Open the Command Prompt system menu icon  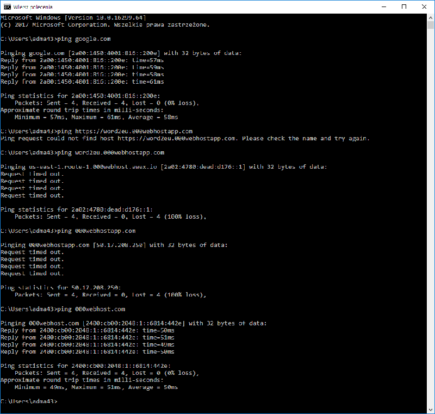tap(8, 7)
